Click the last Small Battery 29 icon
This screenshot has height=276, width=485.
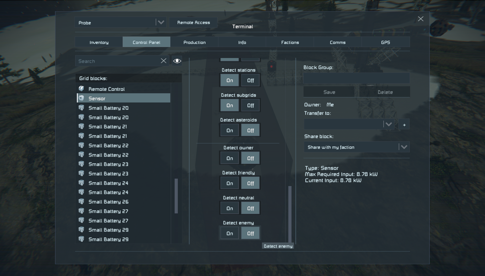[81, 239]
